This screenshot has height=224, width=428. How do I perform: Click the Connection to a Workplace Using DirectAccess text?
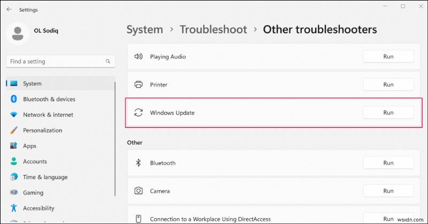tap(210, 219)
